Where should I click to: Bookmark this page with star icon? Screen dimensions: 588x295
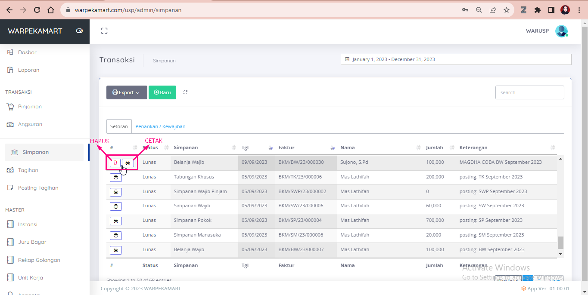point(507,10)
